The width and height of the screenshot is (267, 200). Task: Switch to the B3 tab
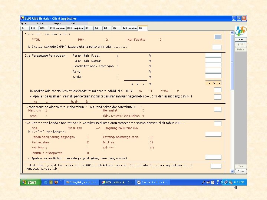(89, 28)
